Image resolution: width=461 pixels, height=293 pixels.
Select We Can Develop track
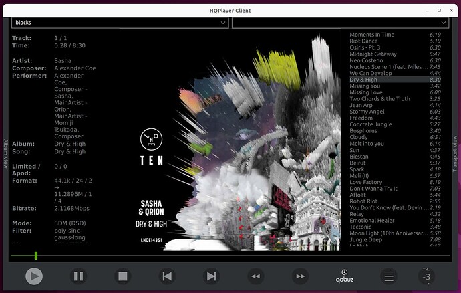click(x=395, y=73)
